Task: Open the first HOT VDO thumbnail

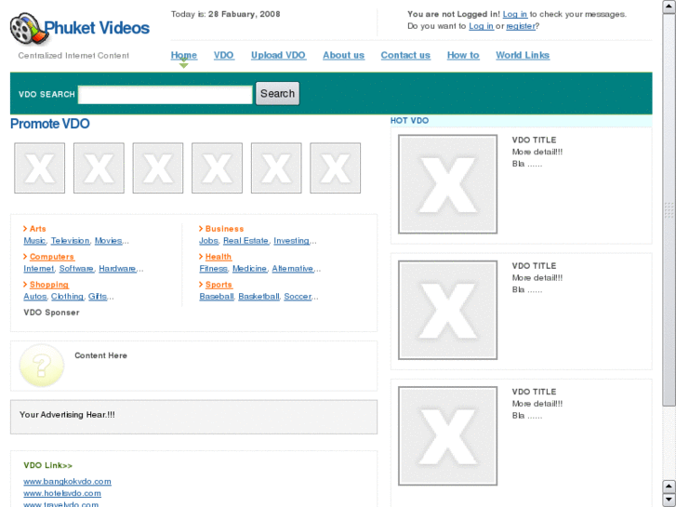Action: point(447,184)
